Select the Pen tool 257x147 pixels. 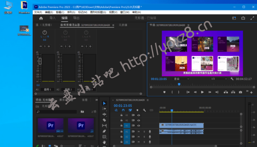(104, 131)
